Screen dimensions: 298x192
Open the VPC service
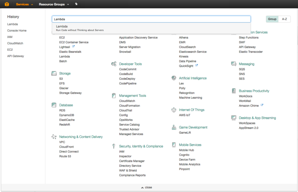pyautogui.click(x=62, y=142)
